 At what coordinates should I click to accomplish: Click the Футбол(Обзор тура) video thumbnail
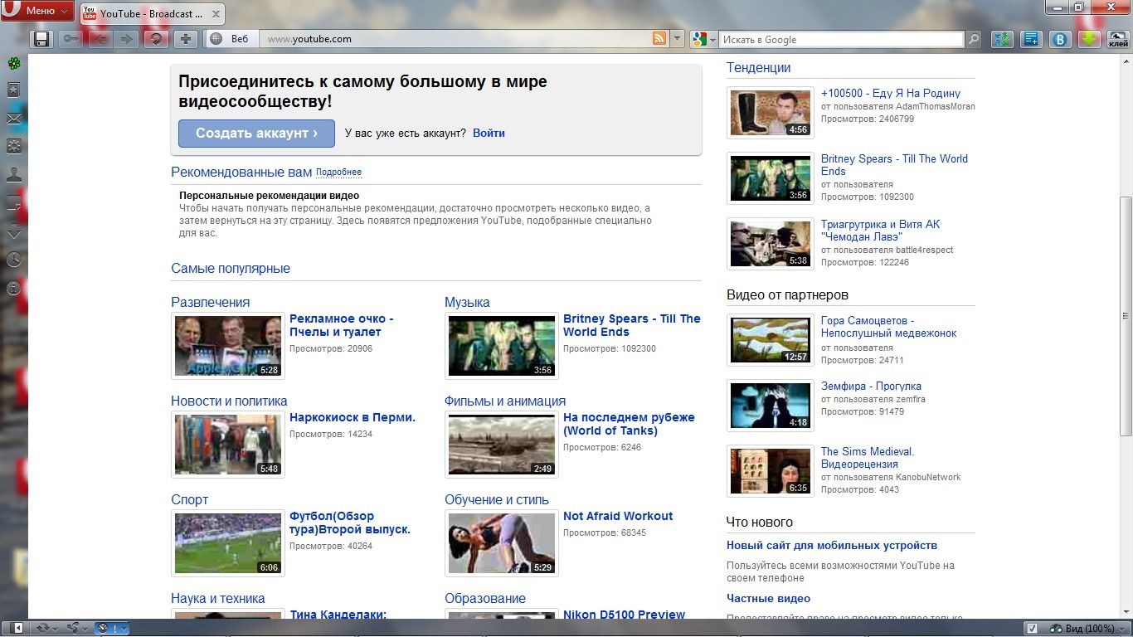[228, 543]
